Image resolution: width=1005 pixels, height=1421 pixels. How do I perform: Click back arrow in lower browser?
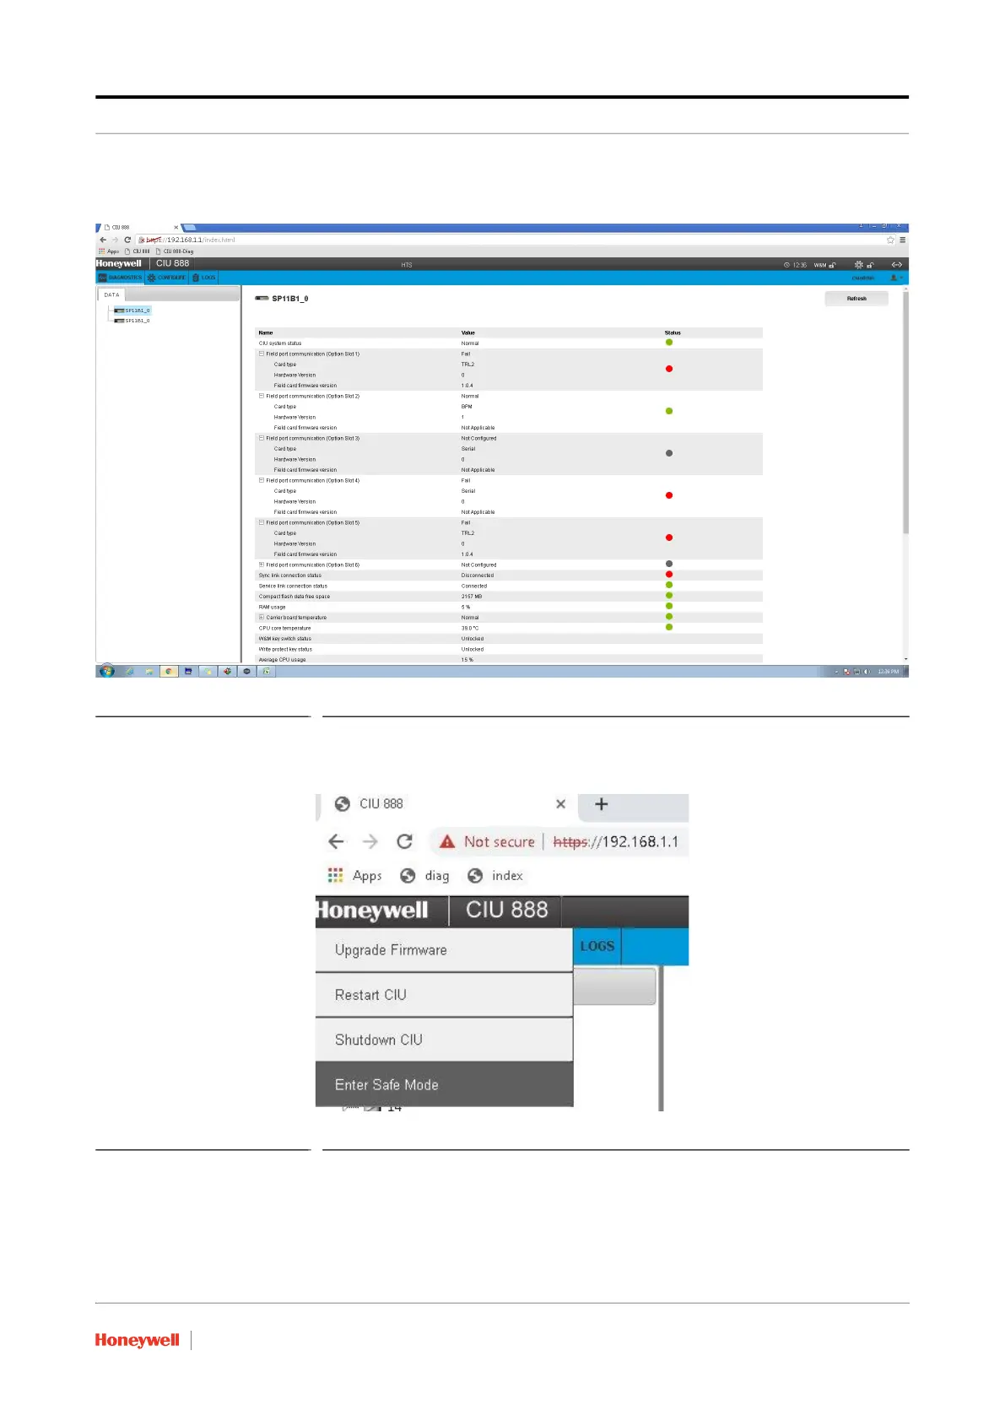click(x=336, y=841)
